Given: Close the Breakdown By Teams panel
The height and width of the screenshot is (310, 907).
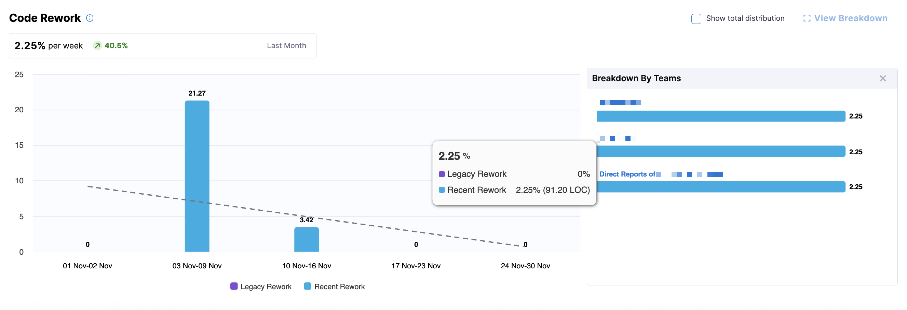Looking at the screenshot, I should (882, 78).
